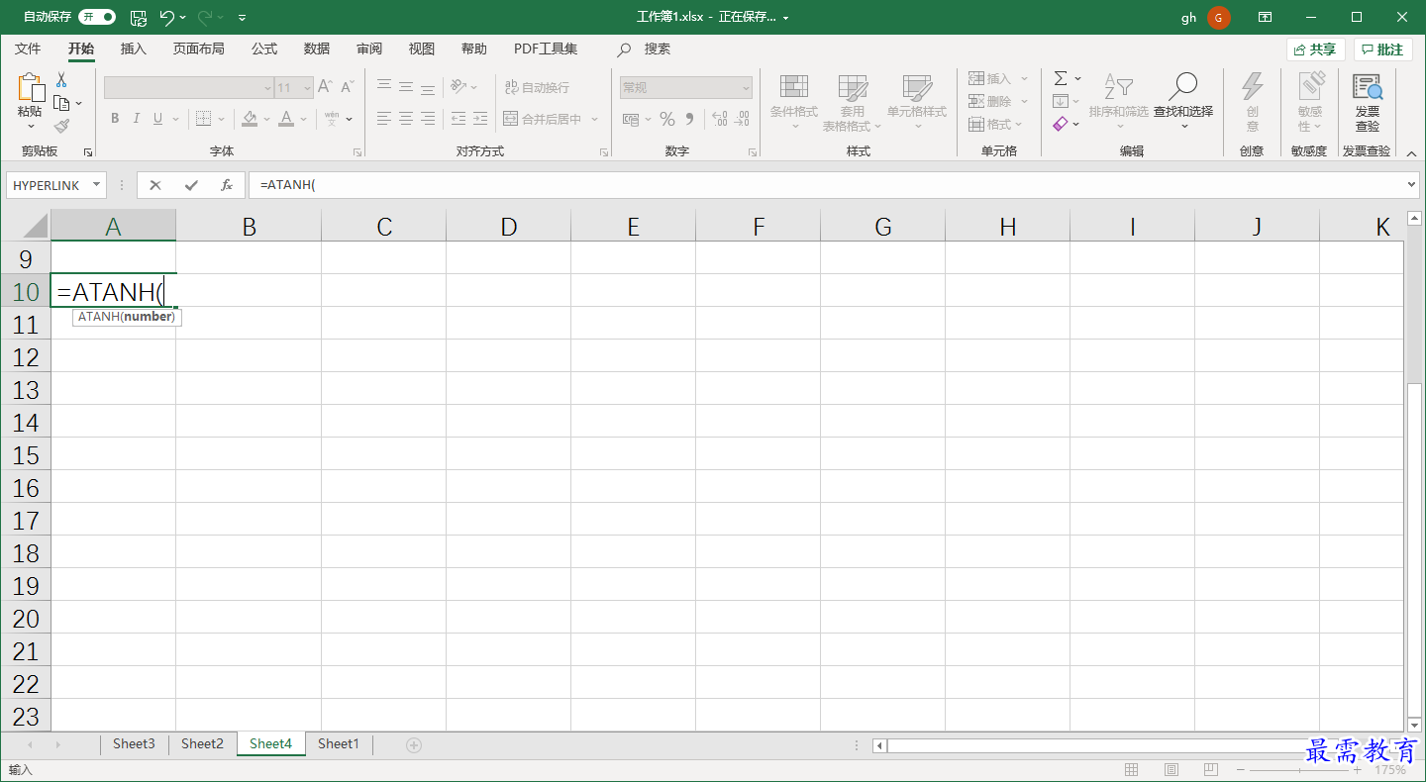This screenshot has height=782, width=1426.
Task: Click 合并后居中 merge and center
Action: click(x=543, y=119)
